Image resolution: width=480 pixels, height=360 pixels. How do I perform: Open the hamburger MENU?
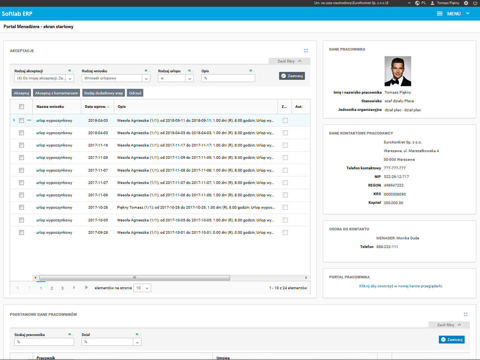click(440, 13)
